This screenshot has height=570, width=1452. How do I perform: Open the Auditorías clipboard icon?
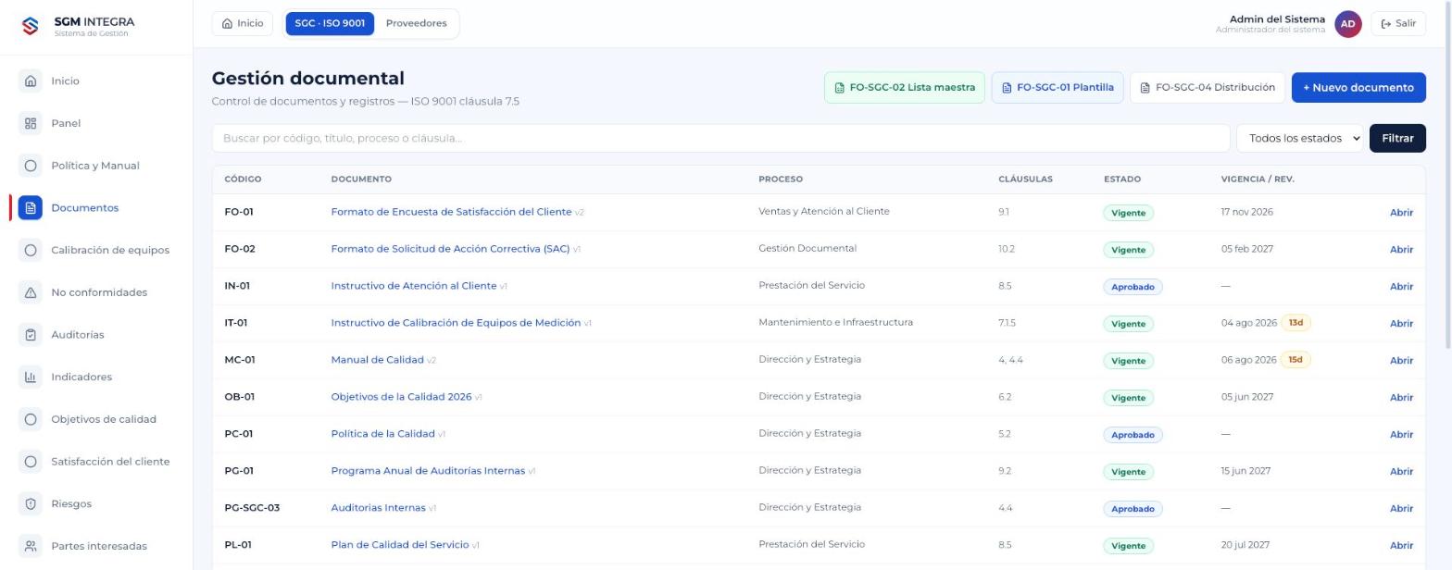coord(31,335)
